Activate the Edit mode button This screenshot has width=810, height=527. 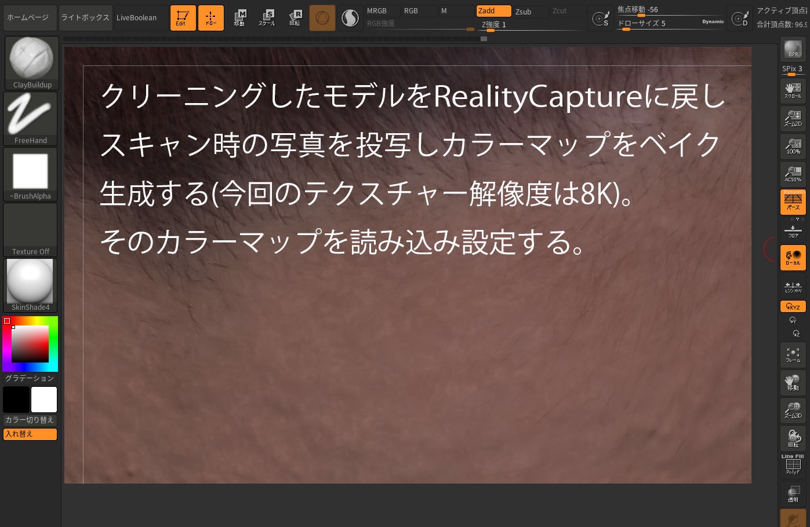pos(183,18)
